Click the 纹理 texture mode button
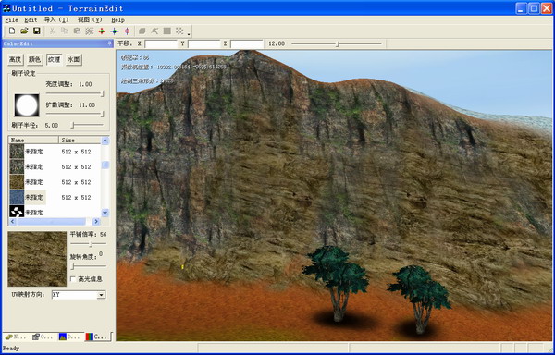Screen dimensions: 555x355 [55, 60]
